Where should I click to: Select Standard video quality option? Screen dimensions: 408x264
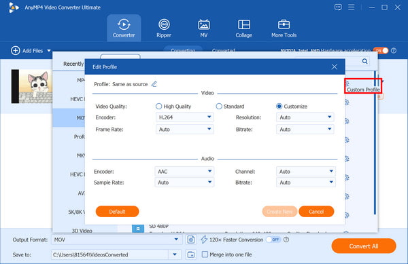219,106
